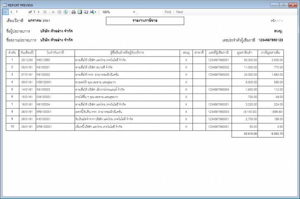This screenshot has width=300, height=199.
Task: Click VAT amount 3,500.00
Action: pos(277,60)
